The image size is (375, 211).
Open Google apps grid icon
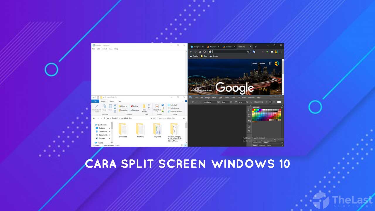(270, 63)
